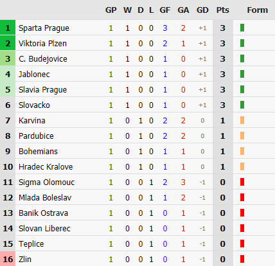Image resolution: width=275 pixels, height=266 pixels.
Task: Click the GP column header
Action: pyautogui.click(x=111, y=10)
